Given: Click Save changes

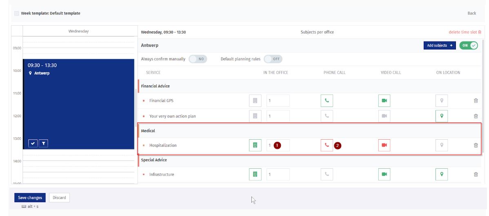Looking at the screenshot, I should tap(30, 198).
